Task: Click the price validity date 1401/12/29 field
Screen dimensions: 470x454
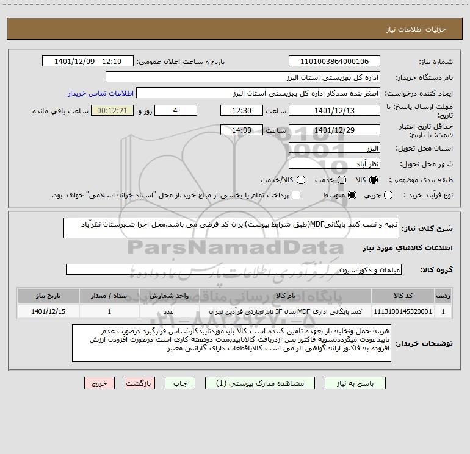Action: pos(334,130)
